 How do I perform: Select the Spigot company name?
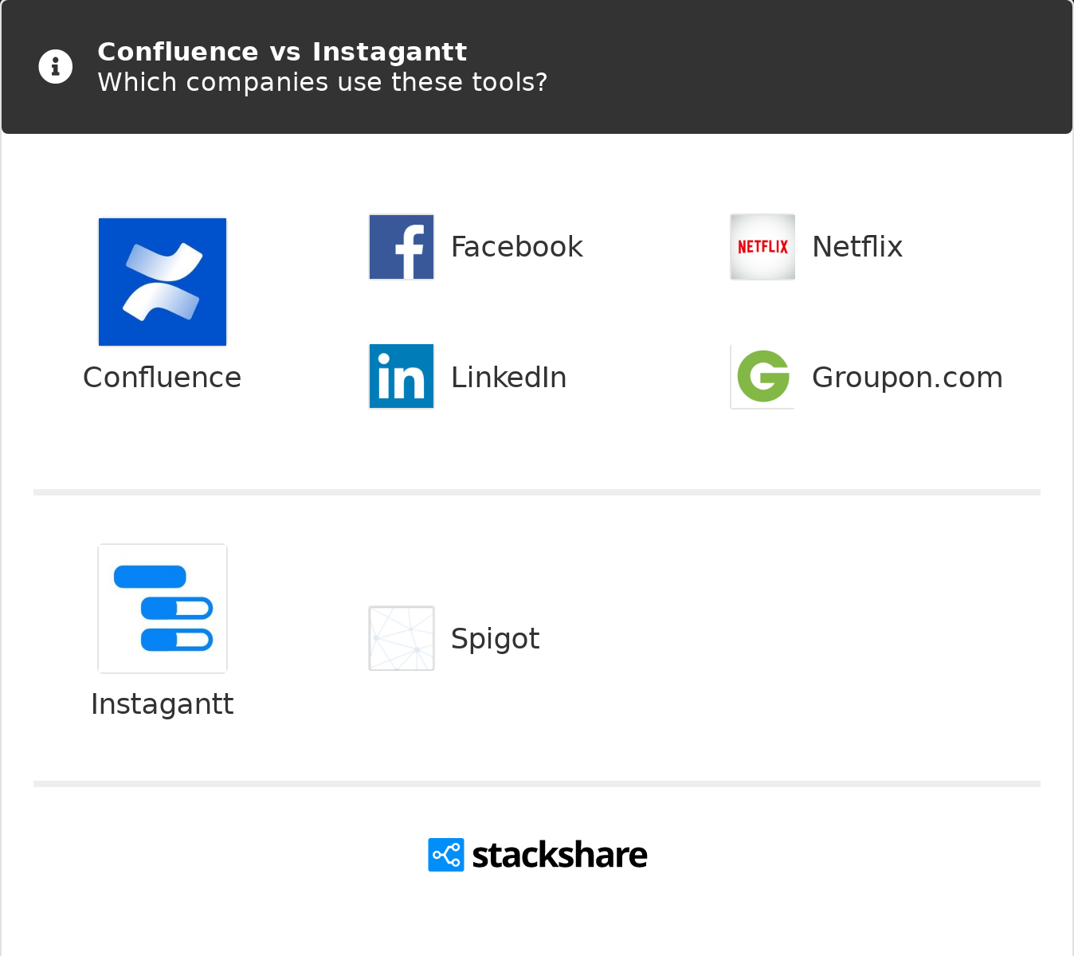pyautogui.click(x=495, y=639)
